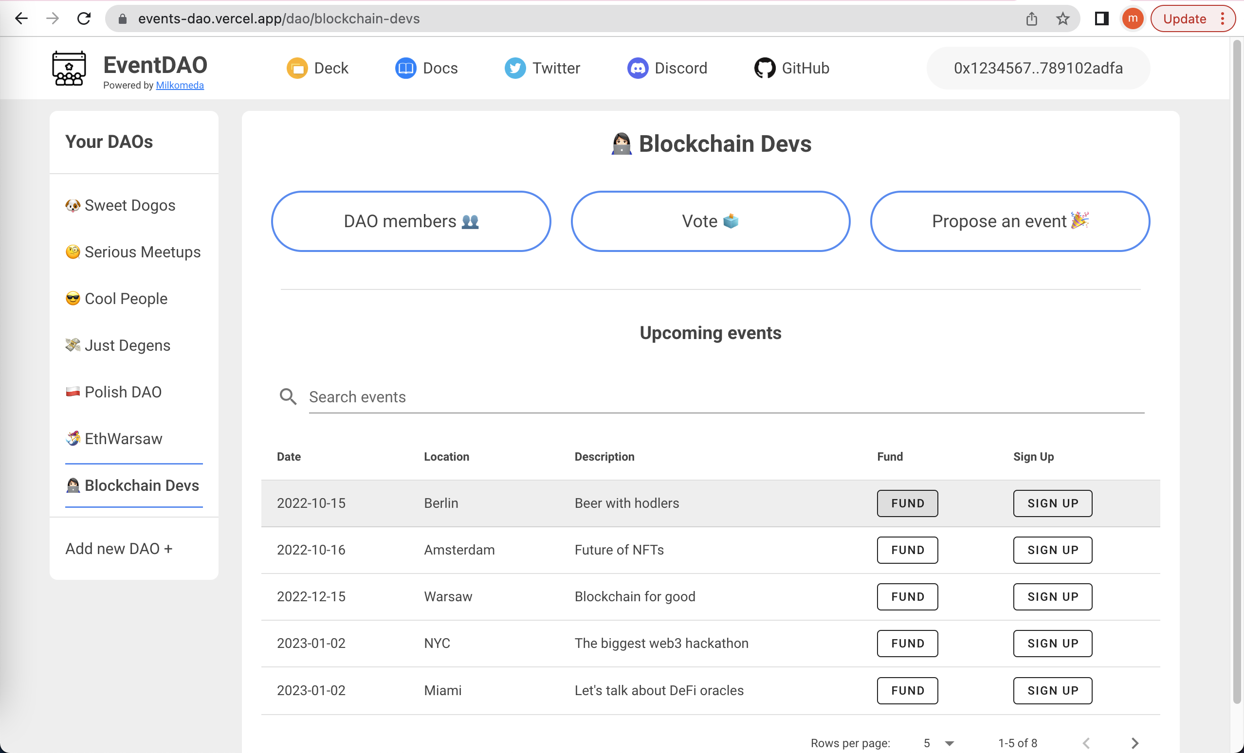Open the Deck from the top navigation
This screenshot has width=1244, height=753.
318,68
